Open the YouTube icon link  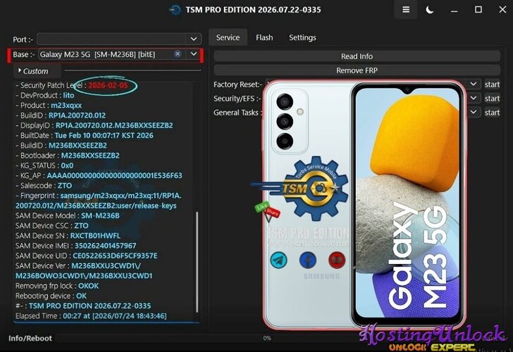[337, 260]
